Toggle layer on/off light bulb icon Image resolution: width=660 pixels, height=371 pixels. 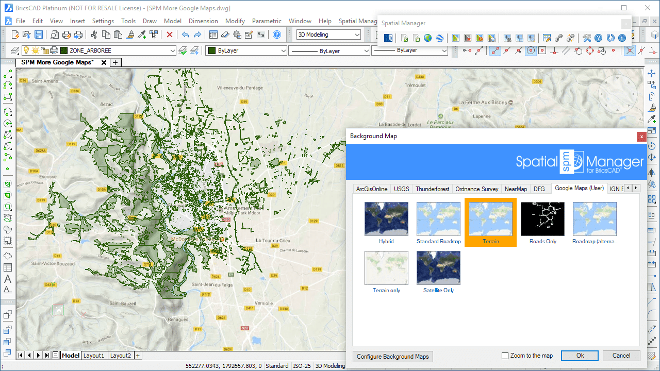click(27, 50)
